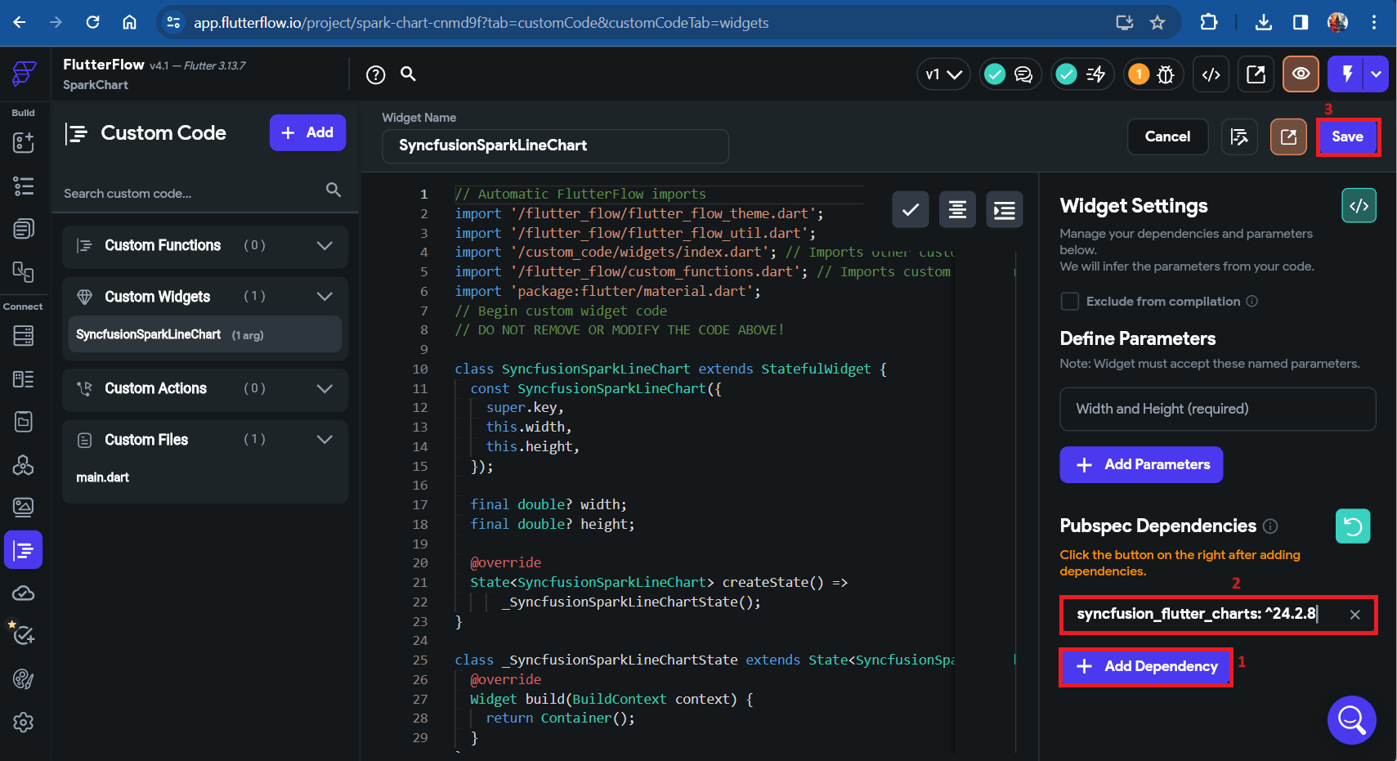Click the Custom Functions section label
This screenshot has height=761, width=1397.
(163, 245)
